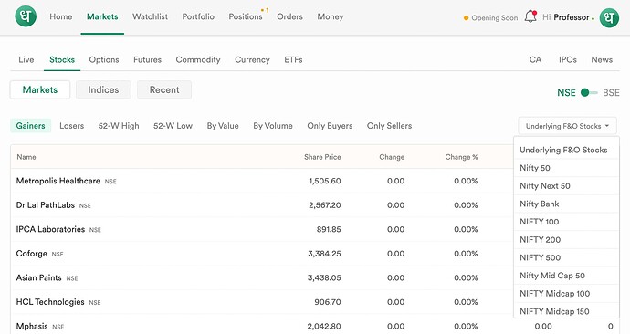The height and width of the screenshot is (334, 630).
Task: Sort by the Name column header
Action: coord(26,157)
